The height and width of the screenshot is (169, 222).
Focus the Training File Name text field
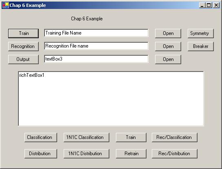tap(96, 33)
